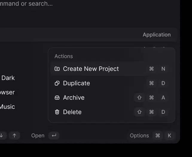Click the command key badge next to Options

[x=158, y=136]
